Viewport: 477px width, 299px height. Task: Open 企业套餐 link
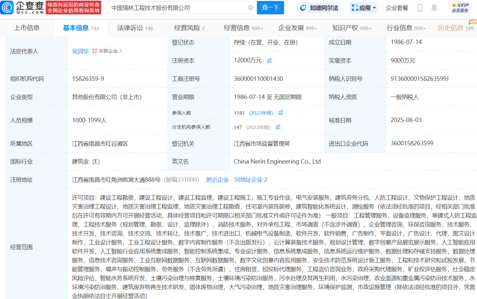click(397, 8)
